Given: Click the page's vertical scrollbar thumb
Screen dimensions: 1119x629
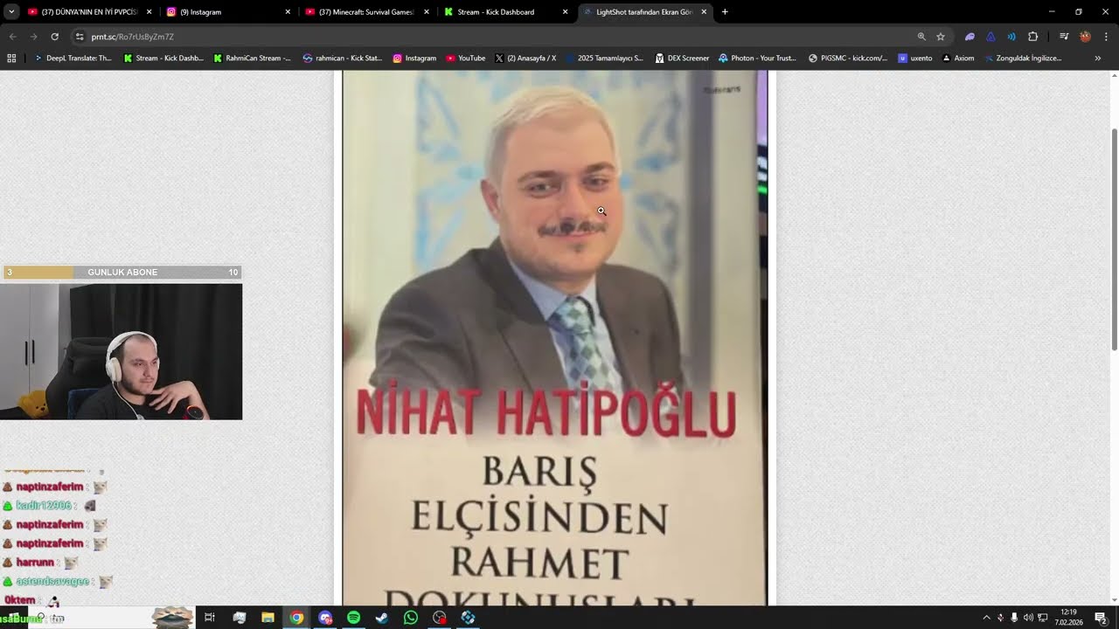Looking at the screenshot, I should click(x=1114, y=240).
